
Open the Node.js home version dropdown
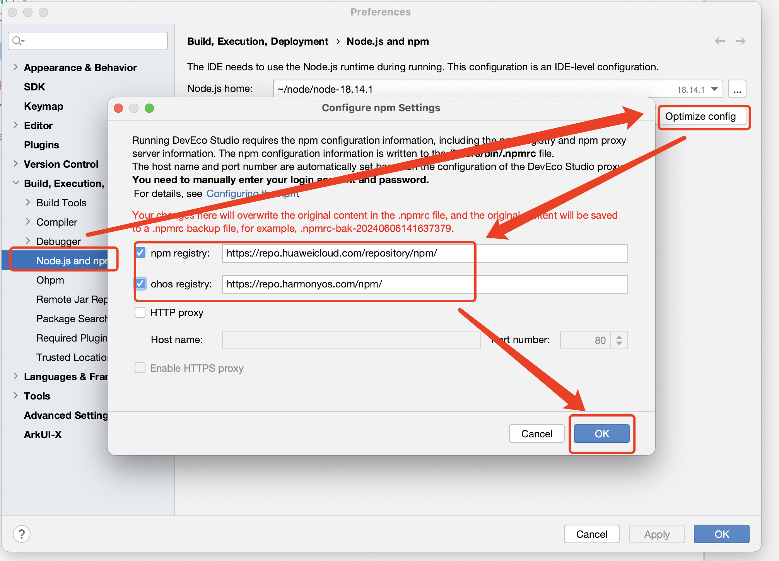[714, 89]
